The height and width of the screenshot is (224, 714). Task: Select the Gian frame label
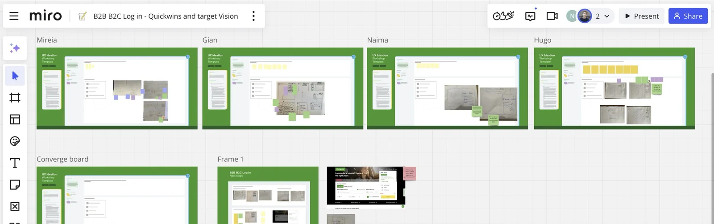coord(210,40)
